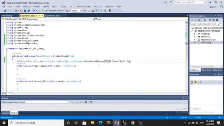Select Registration.aspx in Solution Explorer
The height and width of the screenshot is (126, 224).
pyautogui.click(x=208, y=40)
